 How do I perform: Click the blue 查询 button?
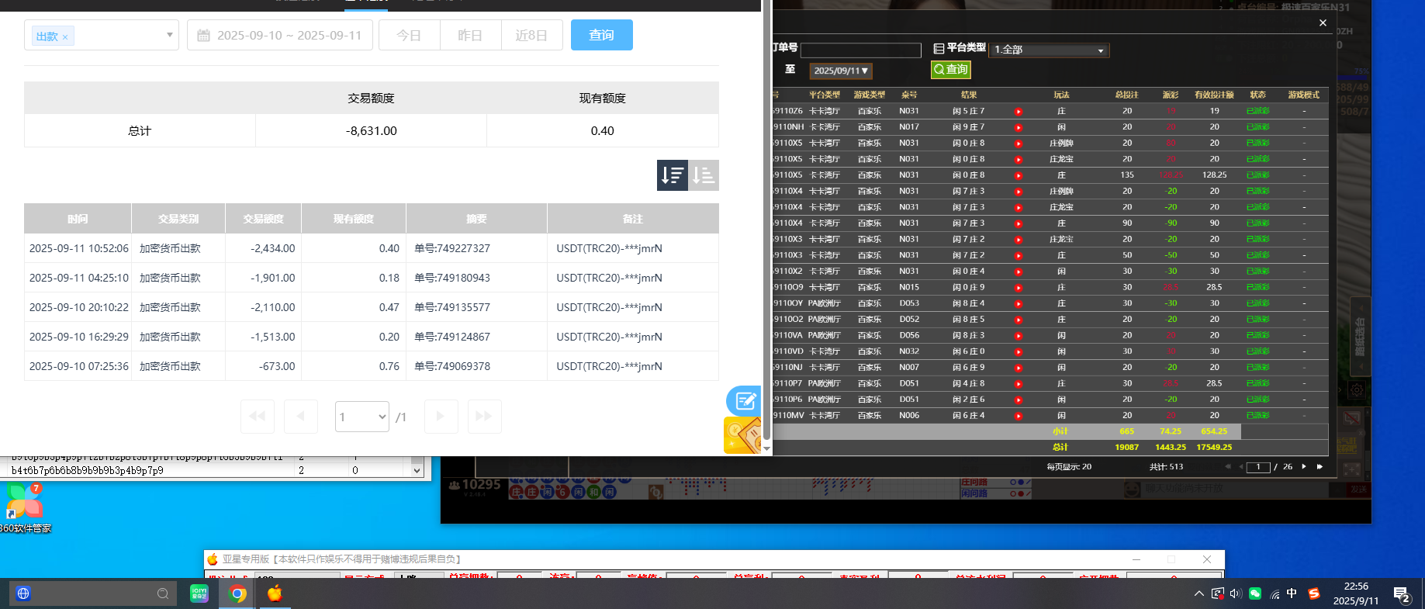pyautogui.click(x=601, y=35)
